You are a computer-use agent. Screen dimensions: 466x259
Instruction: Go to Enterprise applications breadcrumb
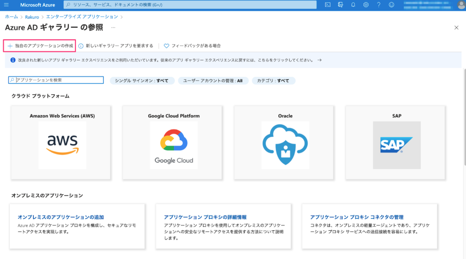pos(82,17)
